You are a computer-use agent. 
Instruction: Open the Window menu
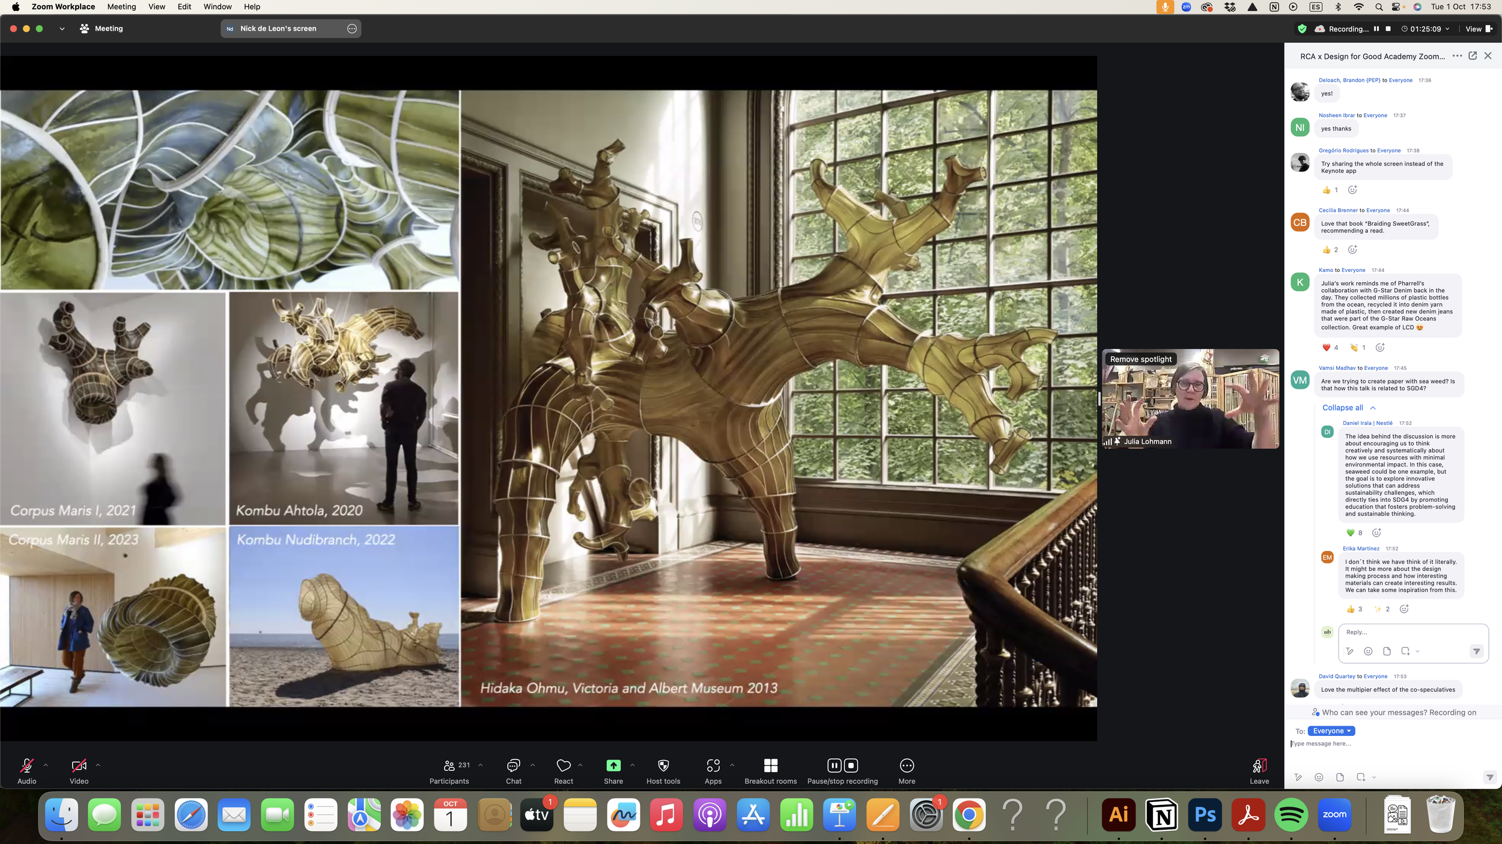217,7
